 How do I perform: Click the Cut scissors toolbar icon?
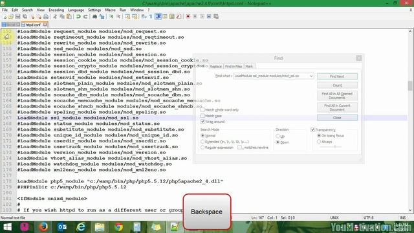click(x=55, y=17)
